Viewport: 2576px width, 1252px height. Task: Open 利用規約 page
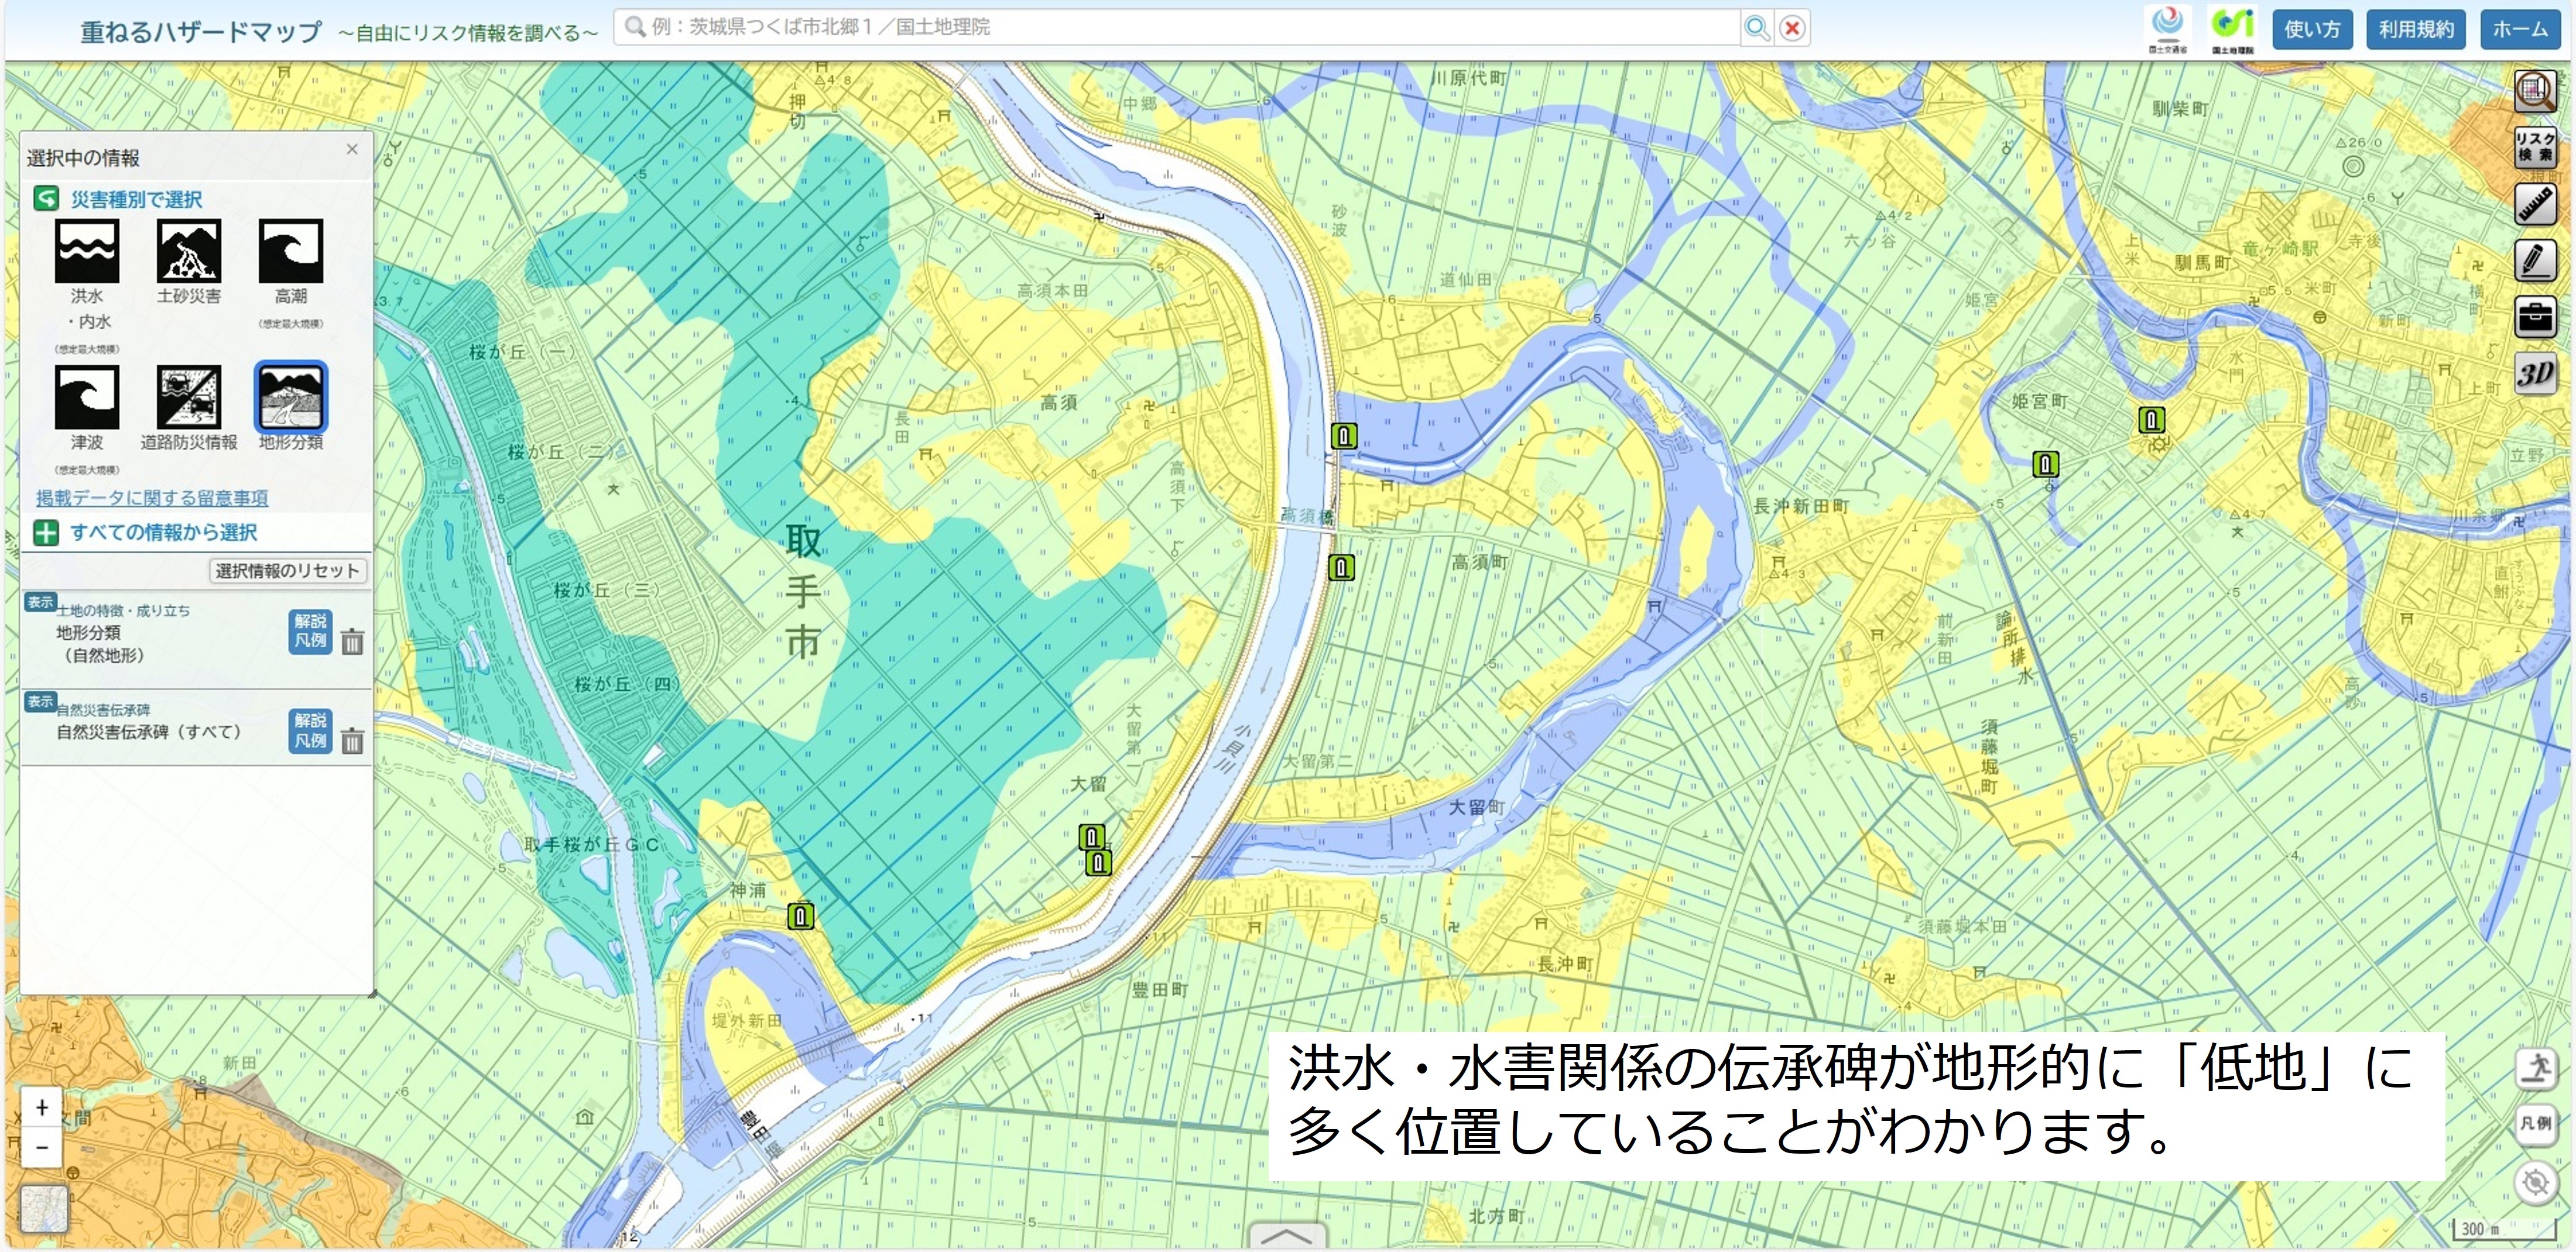coord(2416,29)
